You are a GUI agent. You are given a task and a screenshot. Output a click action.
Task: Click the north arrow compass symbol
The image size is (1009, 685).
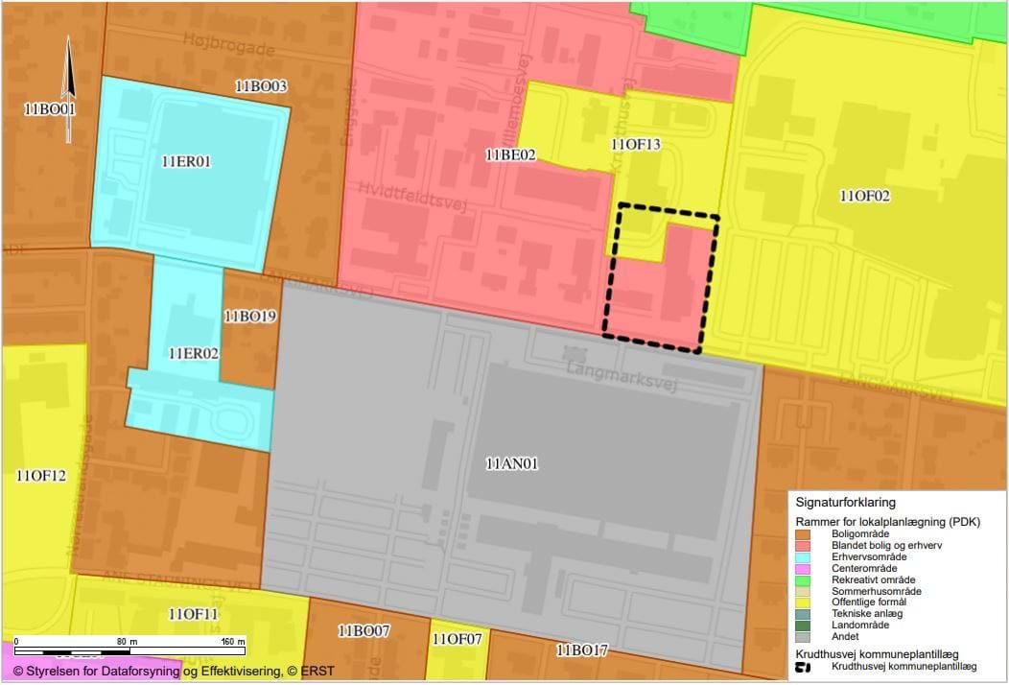point(69,89)
